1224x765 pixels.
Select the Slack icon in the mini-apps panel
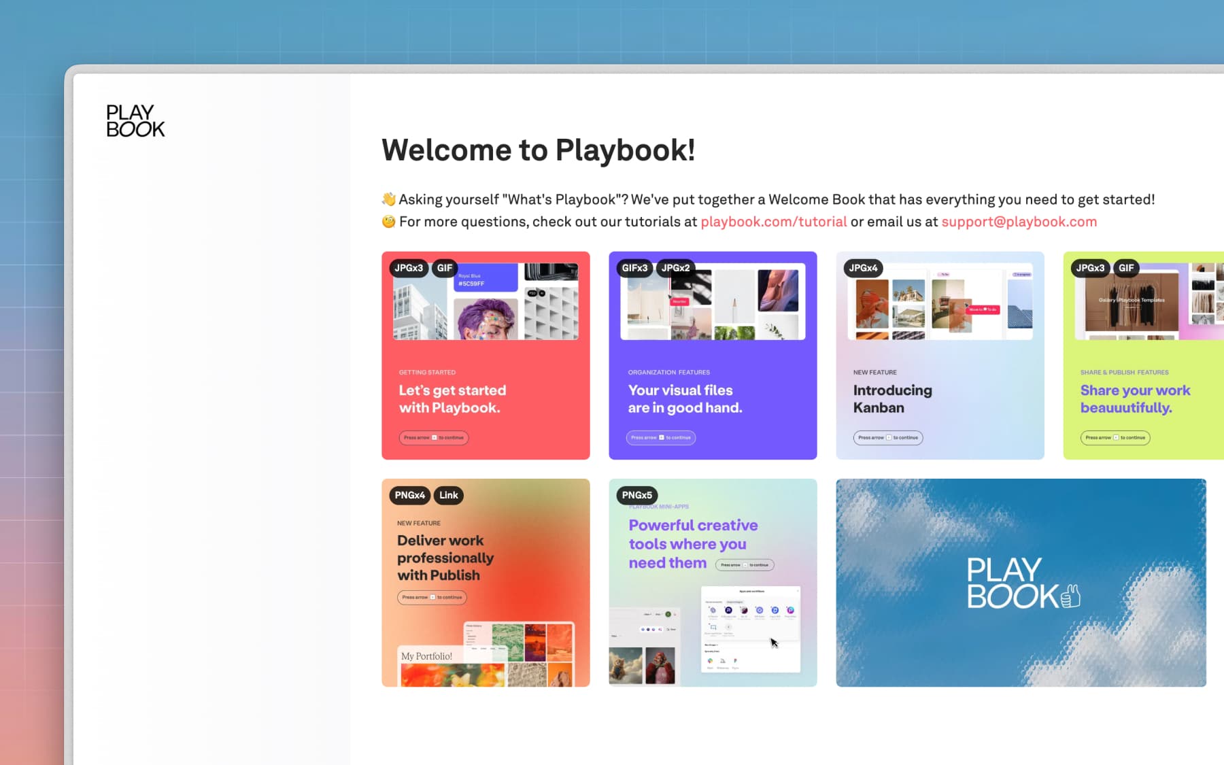pos(711,661)
